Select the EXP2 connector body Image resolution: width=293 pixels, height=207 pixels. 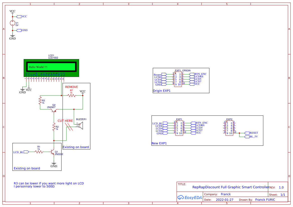pos(229,128)
